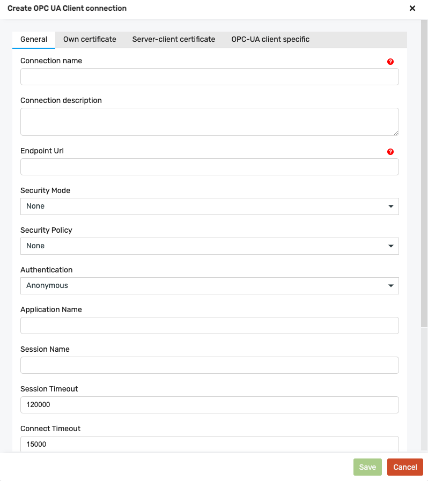The height and width of the screenshot is (481, 428).
Task: Click the Application Name field
Action: click(209, 325)
